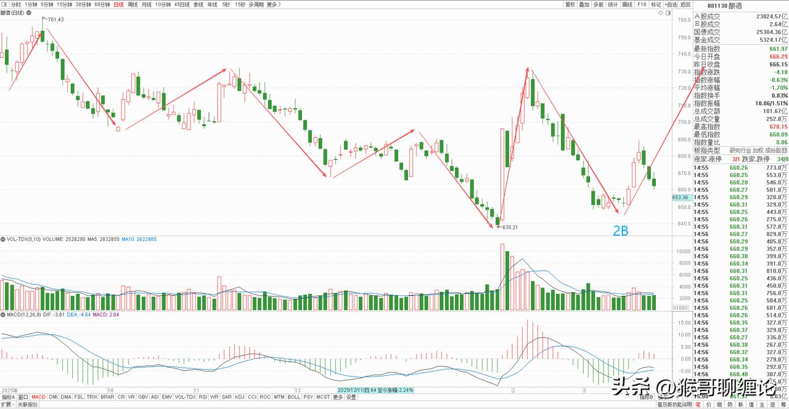Select the 加权 tab

tap(759, 150)
